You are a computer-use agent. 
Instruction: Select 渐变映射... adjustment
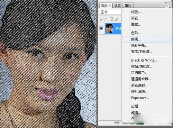(x=139, y=85)
